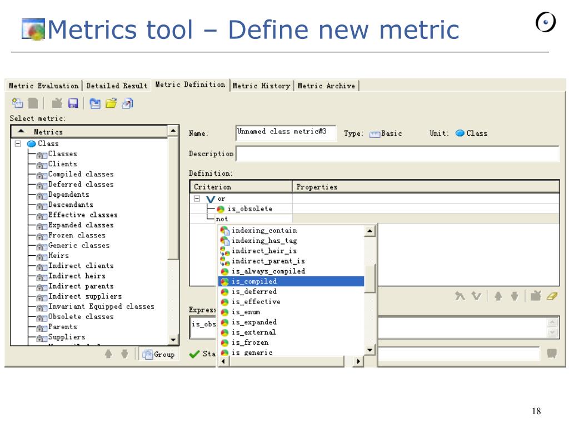Choose is_effective from the criteria list

click(291, 302)
